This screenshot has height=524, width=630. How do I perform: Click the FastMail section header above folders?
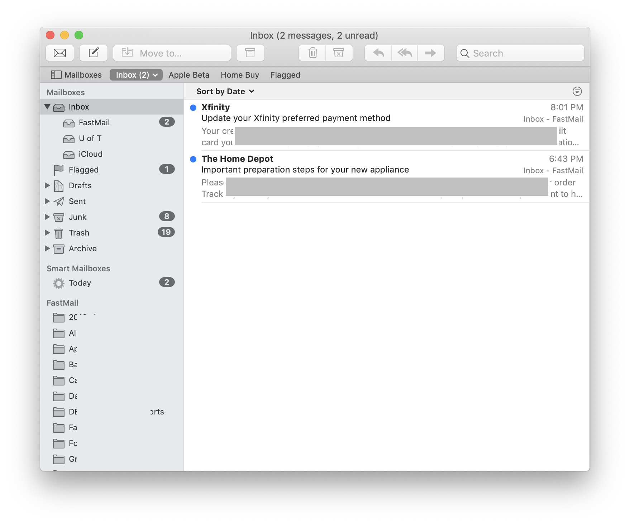62,303
